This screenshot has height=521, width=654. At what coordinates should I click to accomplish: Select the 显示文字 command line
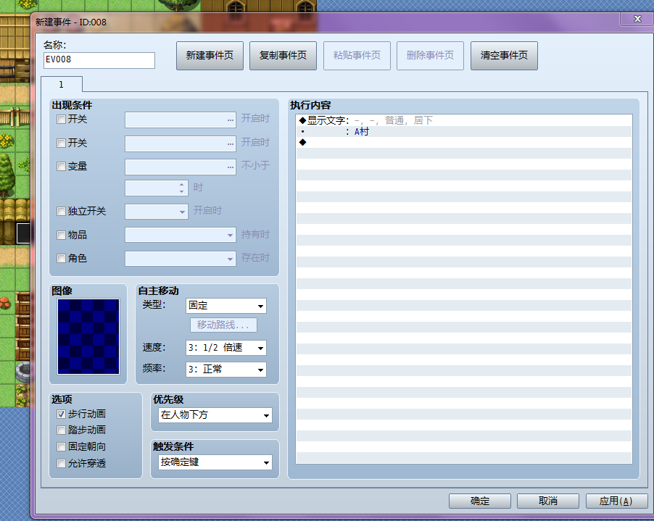tap(464, 120)
